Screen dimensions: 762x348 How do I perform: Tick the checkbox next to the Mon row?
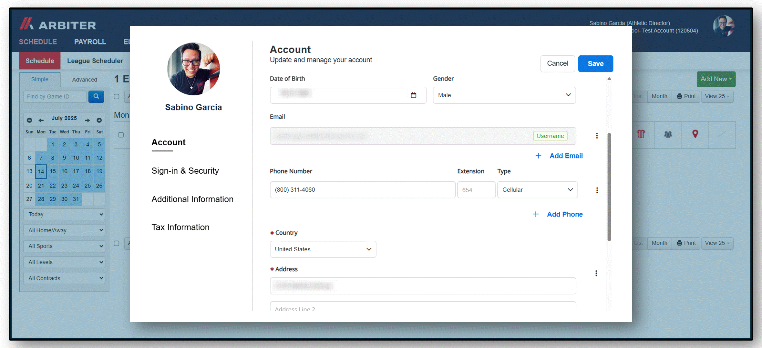[121, 135]
